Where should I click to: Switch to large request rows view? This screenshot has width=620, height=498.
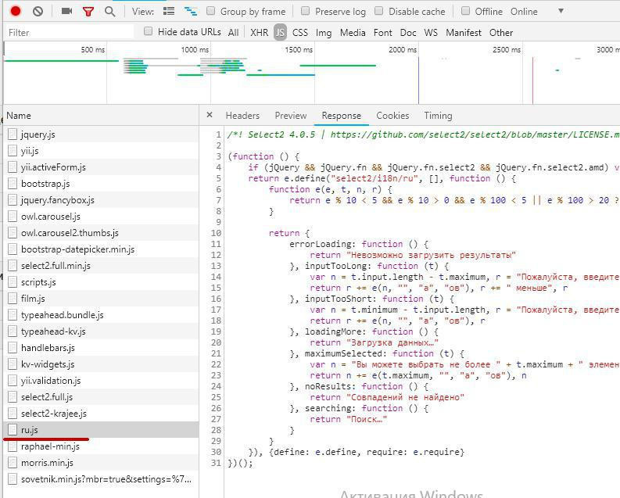point(169,11)
